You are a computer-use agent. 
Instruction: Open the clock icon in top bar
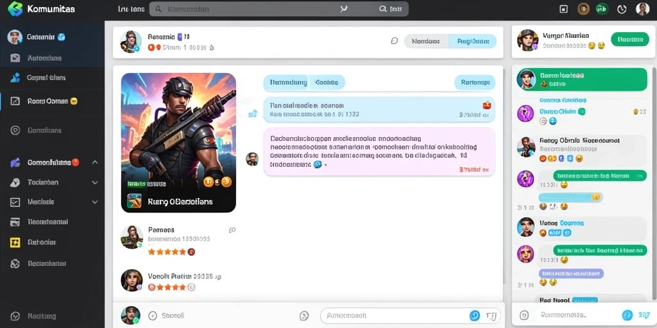pyautogui.click(x=622, y=9)
